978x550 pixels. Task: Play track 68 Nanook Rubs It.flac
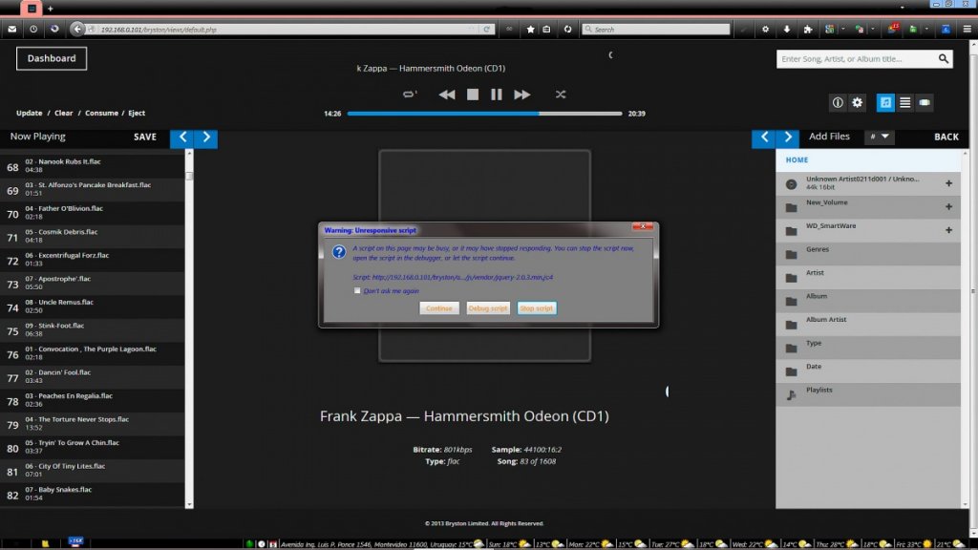tap(93, 166)
